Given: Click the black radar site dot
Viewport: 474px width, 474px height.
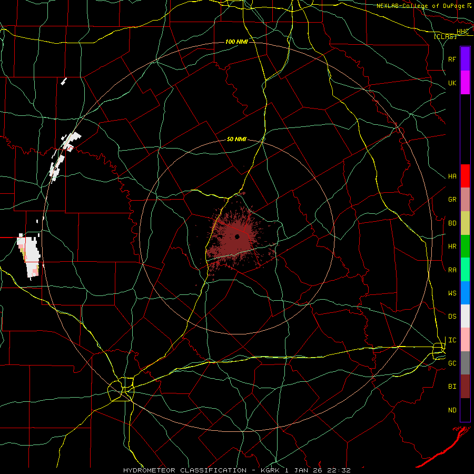Looking at the screenshot, I should tap(238, 236).
